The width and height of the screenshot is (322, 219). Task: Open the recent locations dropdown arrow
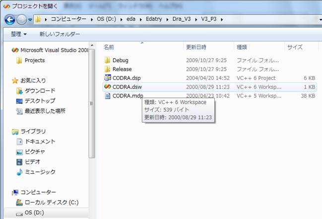[30, 20]
